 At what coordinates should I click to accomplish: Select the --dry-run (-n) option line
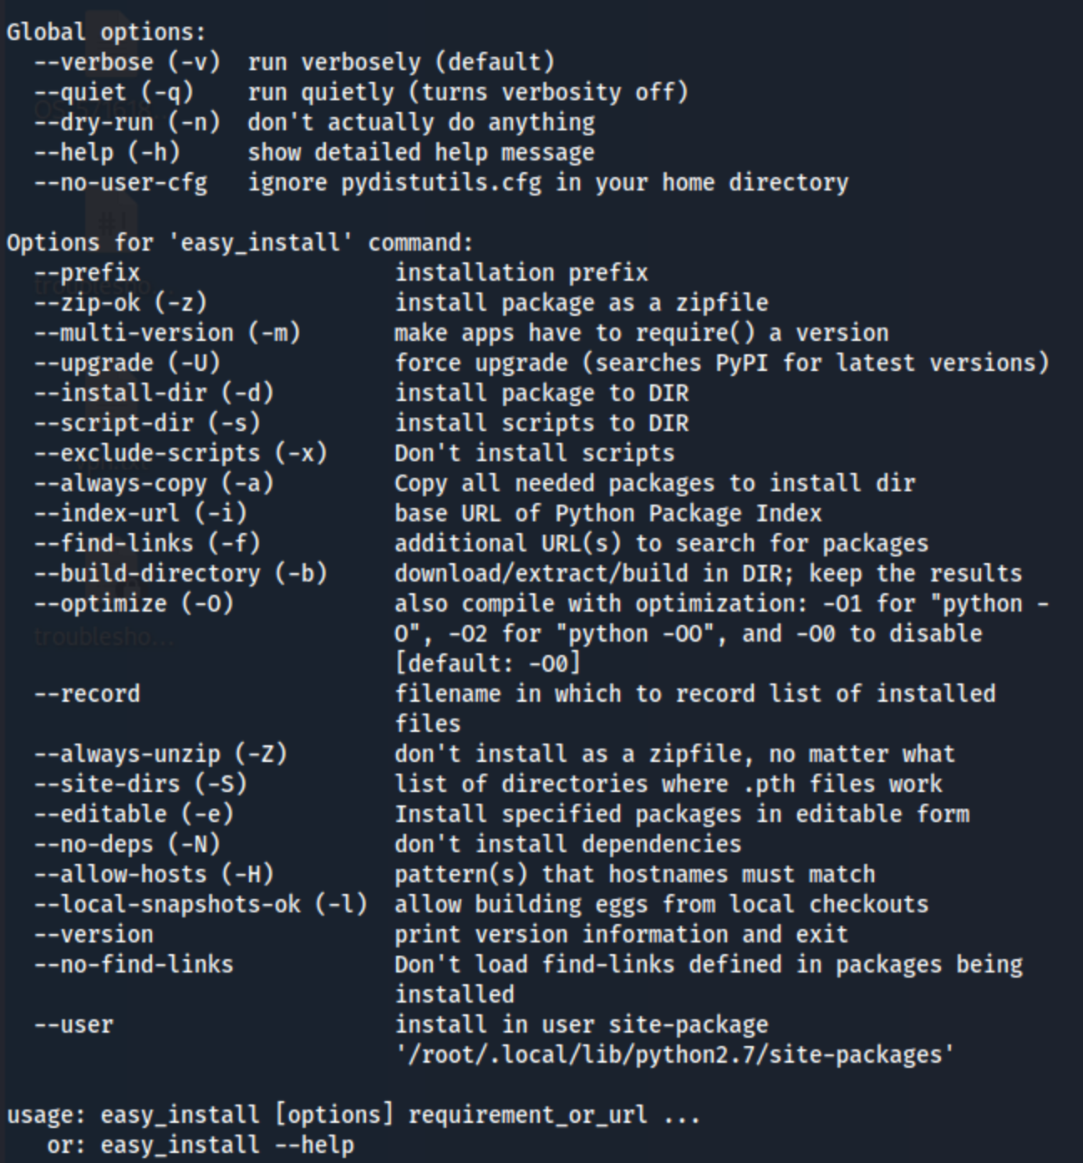(314, 123)
